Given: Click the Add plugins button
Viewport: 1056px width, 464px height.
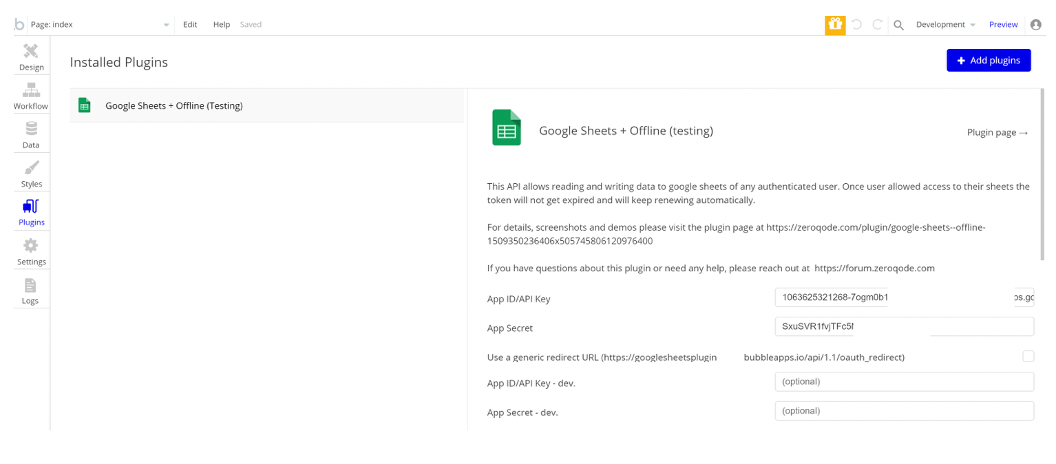Looking at the screenshot, I should [x=989, y=61].
